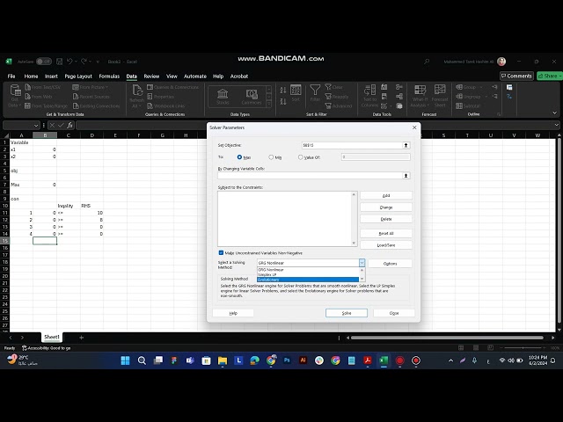563x422 pixels.
Task: Expand the Data Types gallery arrow
Action: [268, 104]
